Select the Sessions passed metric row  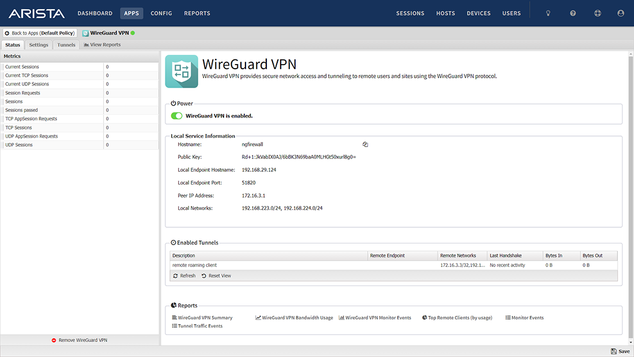point(80,110)
